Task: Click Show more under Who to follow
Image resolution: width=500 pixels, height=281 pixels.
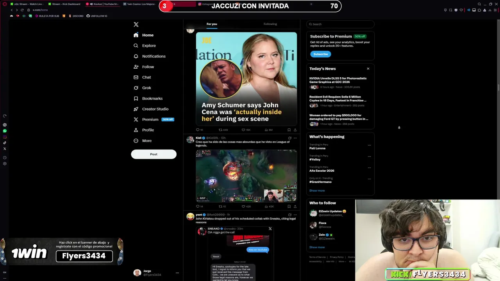Action: (317, 247)
